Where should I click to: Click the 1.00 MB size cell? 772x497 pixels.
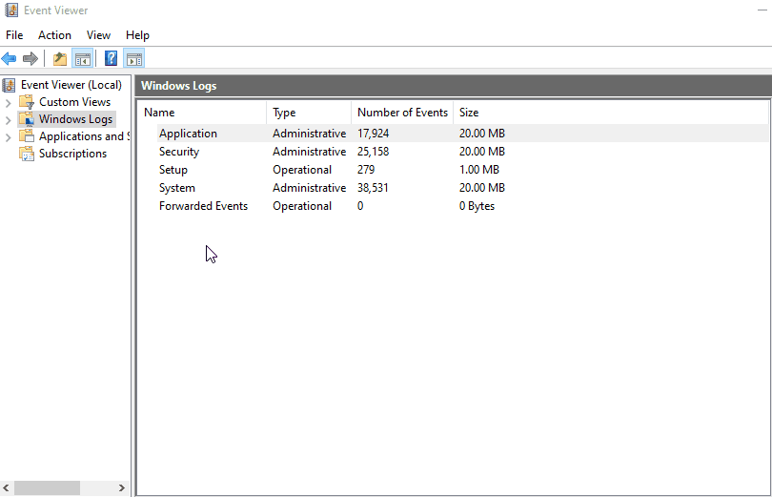[479, 170]
